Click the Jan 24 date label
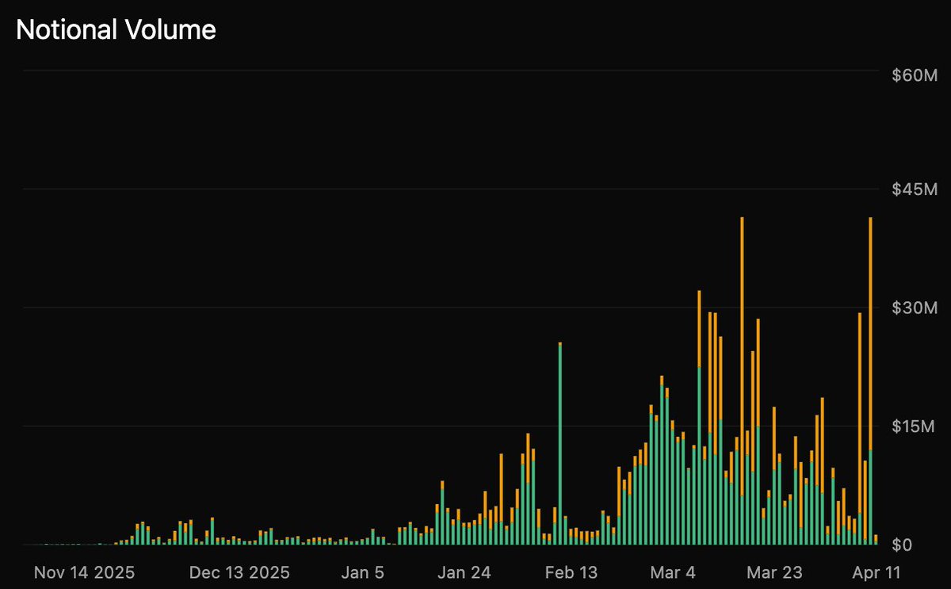951x589 pixels. [x=465, y=572]
